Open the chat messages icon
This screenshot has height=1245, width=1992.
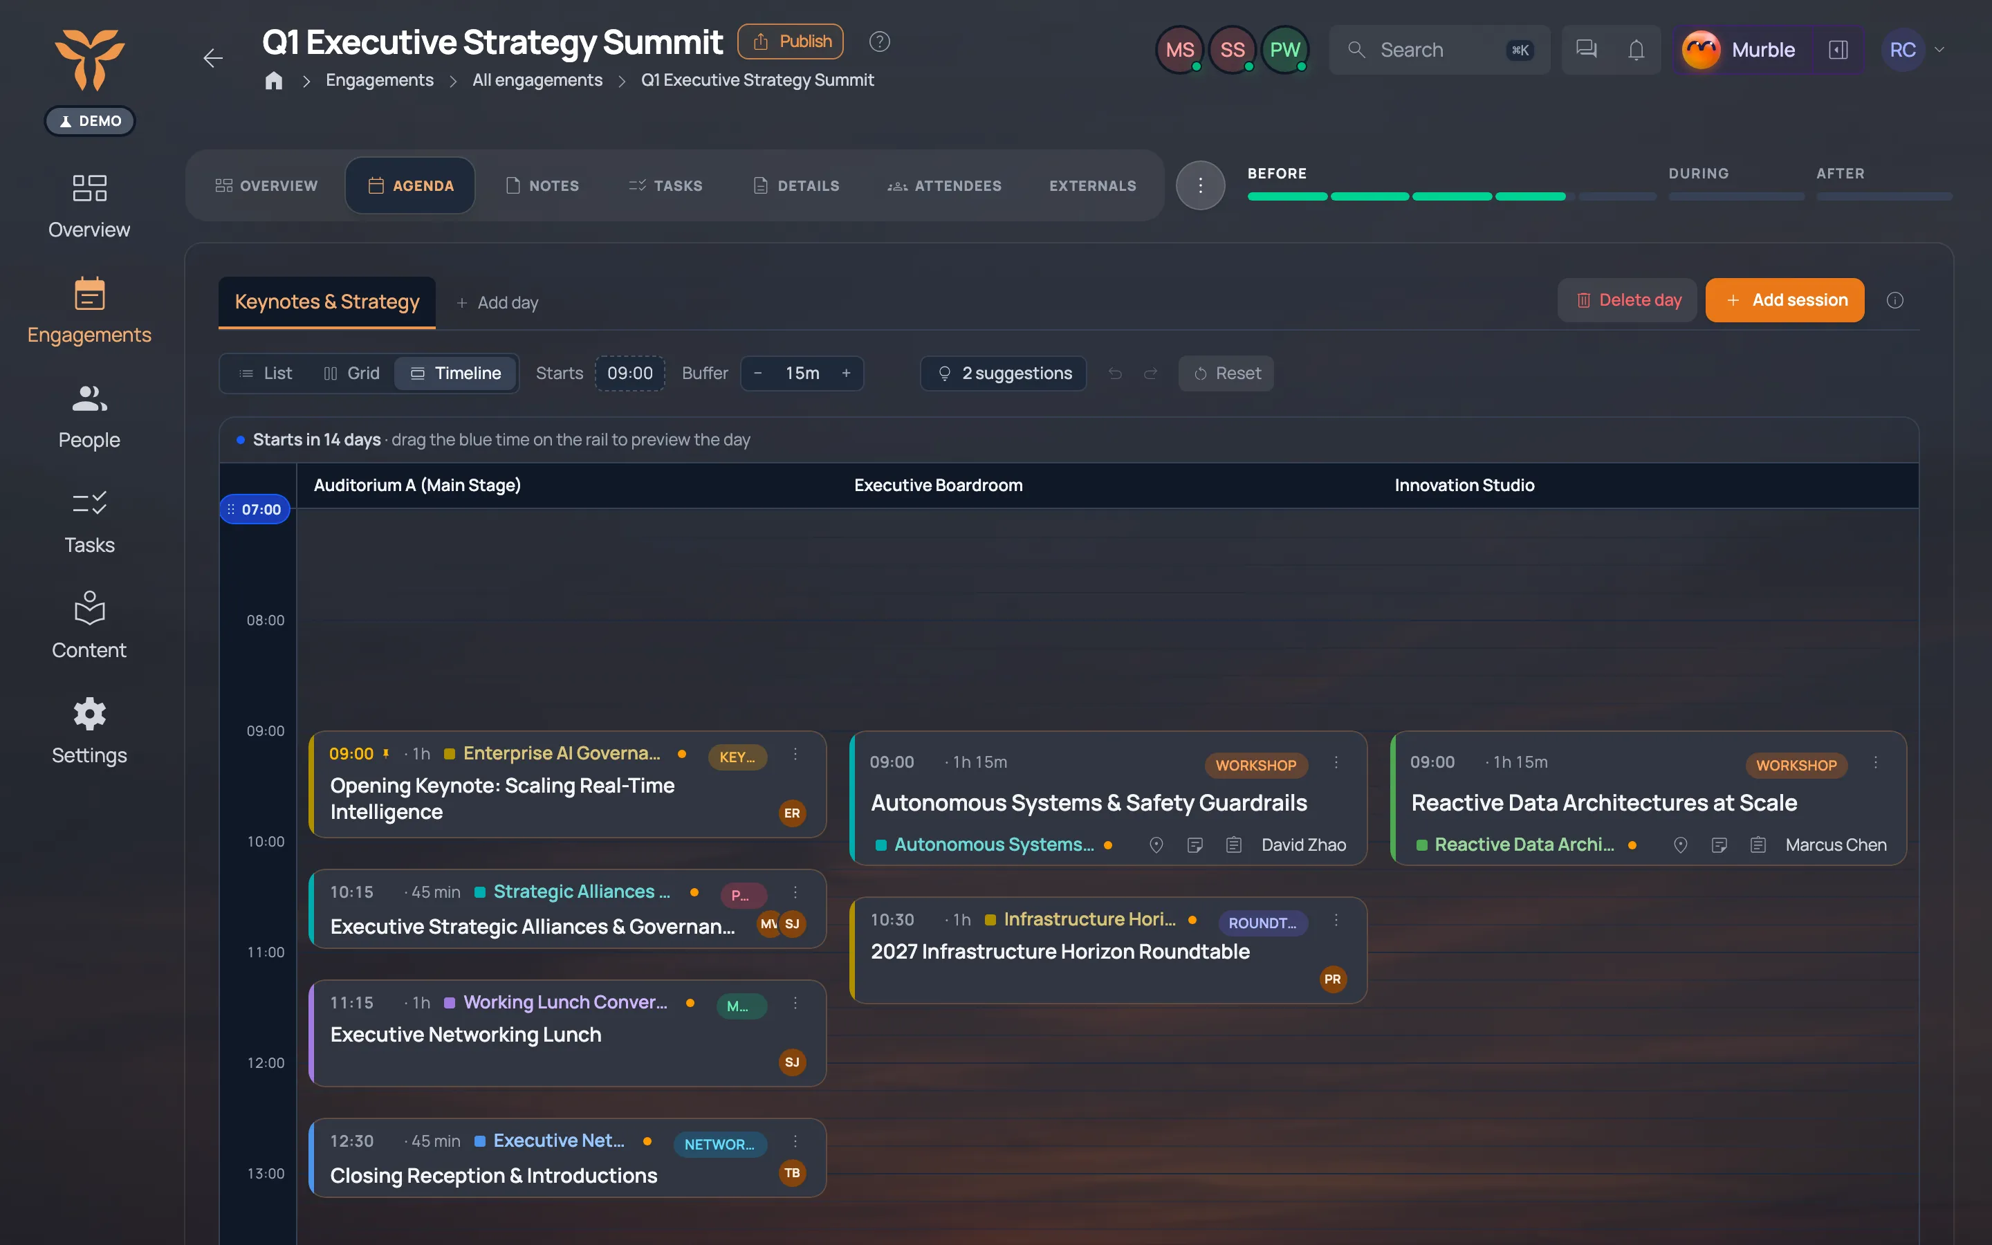pos(1586,50)
